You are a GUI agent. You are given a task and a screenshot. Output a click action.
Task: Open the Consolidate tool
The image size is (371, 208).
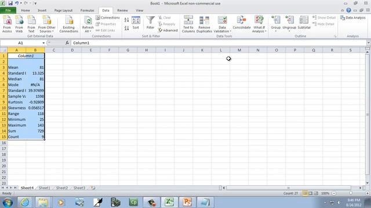[x=242, y=23]
